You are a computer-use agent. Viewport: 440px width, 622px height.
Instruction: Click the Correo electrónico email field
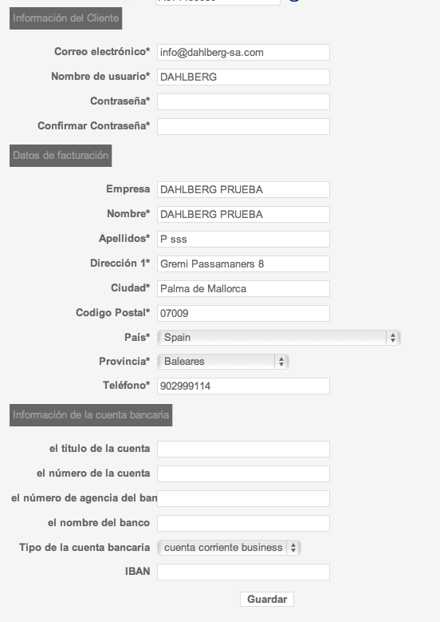(243, 53)
